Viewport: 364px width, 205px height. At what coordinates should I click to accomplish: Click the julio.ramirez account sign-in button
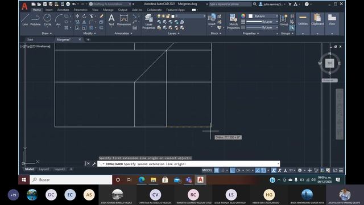click(271, 4)
